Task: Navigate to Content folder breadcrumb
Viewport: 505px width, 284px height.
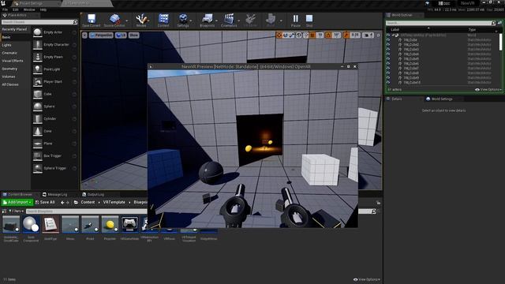Action: 88,202
